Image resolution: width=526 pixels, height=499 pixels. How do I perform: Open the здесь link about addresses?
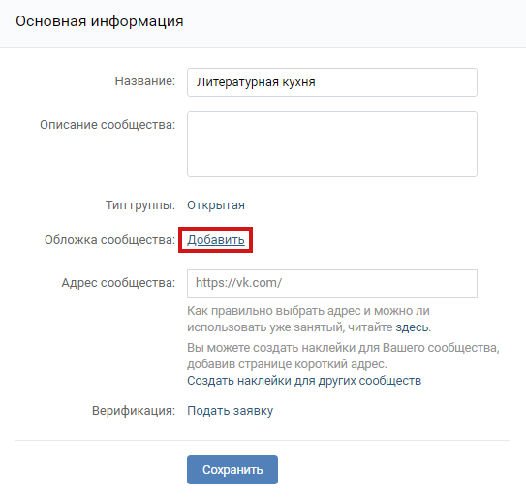tap(412, 327)
